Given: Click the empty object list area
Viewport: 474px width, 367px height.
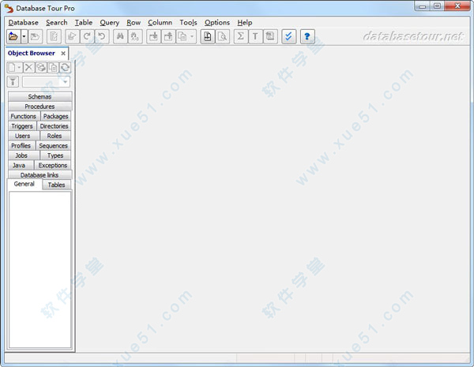Looking at the screenshot, I should point(40,269).
